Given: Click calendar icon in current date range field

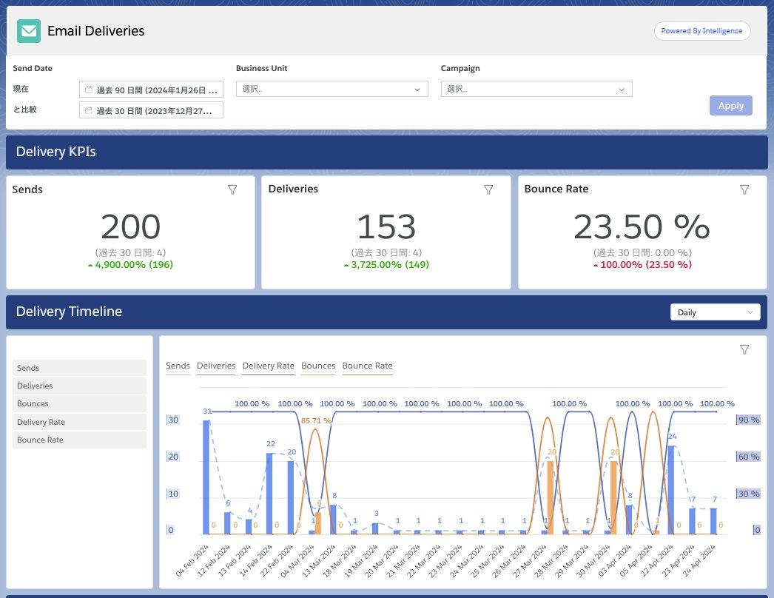Looking at the screenshot, I should click(88, 90).
